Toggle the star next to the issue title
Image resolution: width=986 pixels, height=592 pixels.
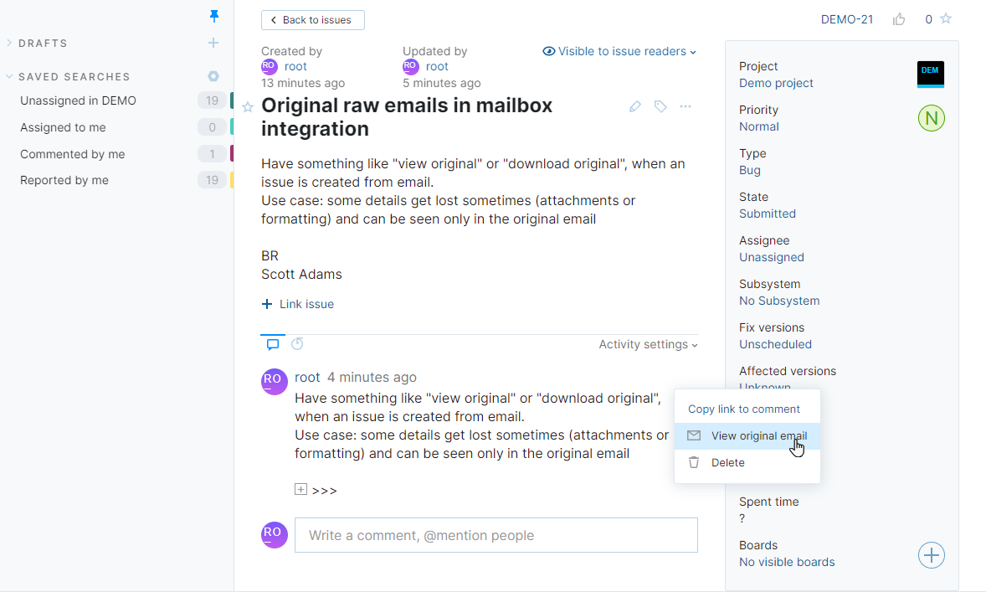(x=248, y=107)
